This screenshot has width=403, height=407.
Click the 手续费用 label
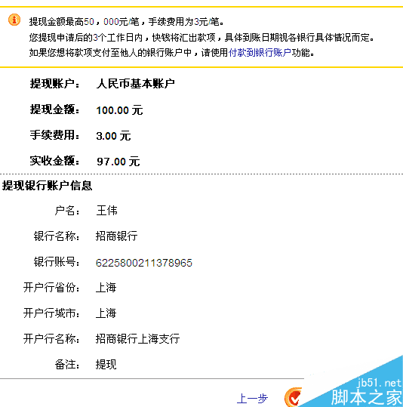tap(55, 135)
